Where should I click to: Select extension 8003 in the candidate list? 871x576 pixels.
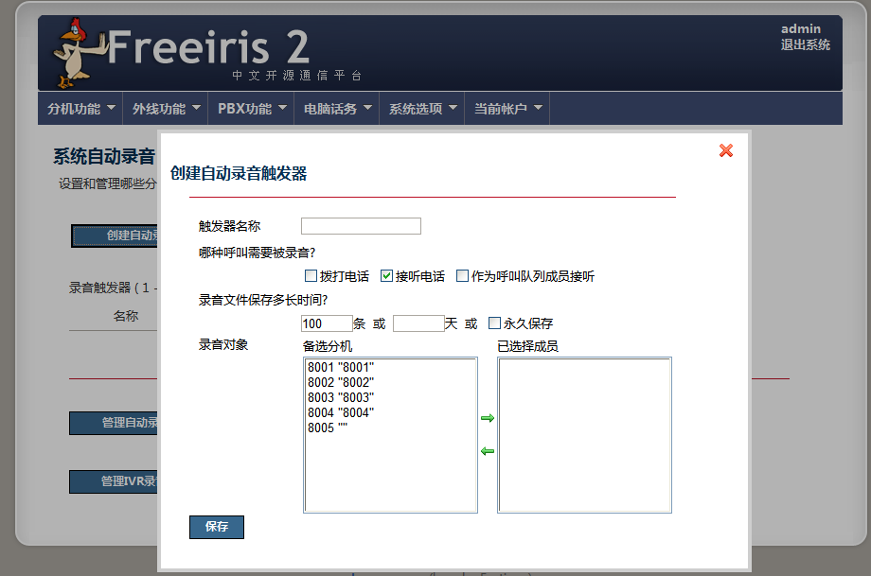tap(341, 397)
